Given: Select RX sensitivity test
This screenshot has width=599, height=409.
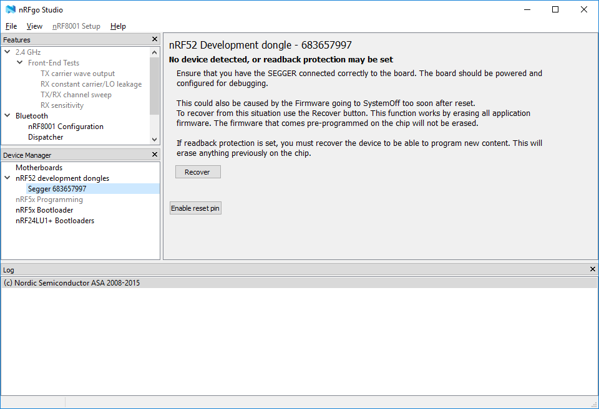Looking at the screenshot, I should (62, 105).
